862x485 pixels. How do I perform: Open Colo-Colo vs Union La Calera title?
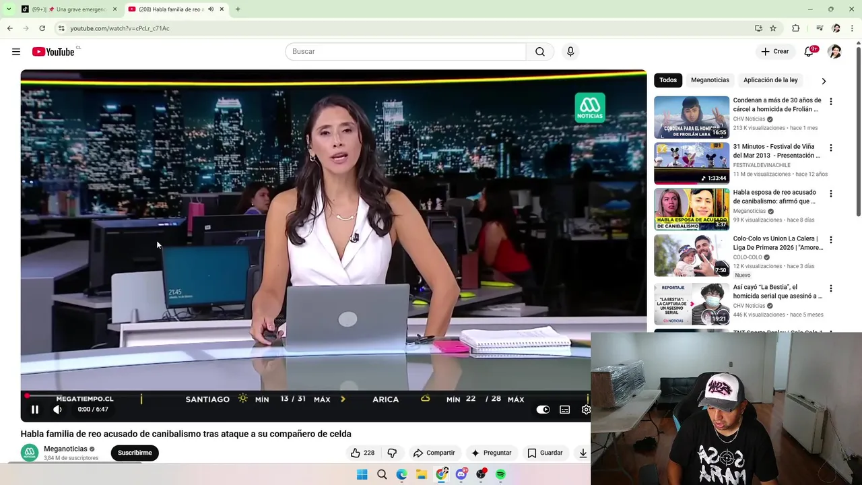778,243
